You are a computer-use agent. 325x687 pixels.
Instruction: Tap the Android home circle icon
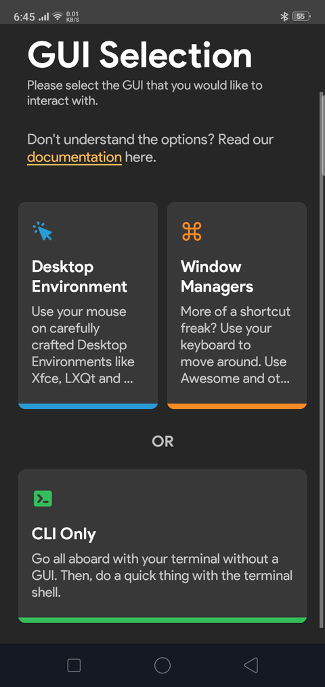pos(162,665)
